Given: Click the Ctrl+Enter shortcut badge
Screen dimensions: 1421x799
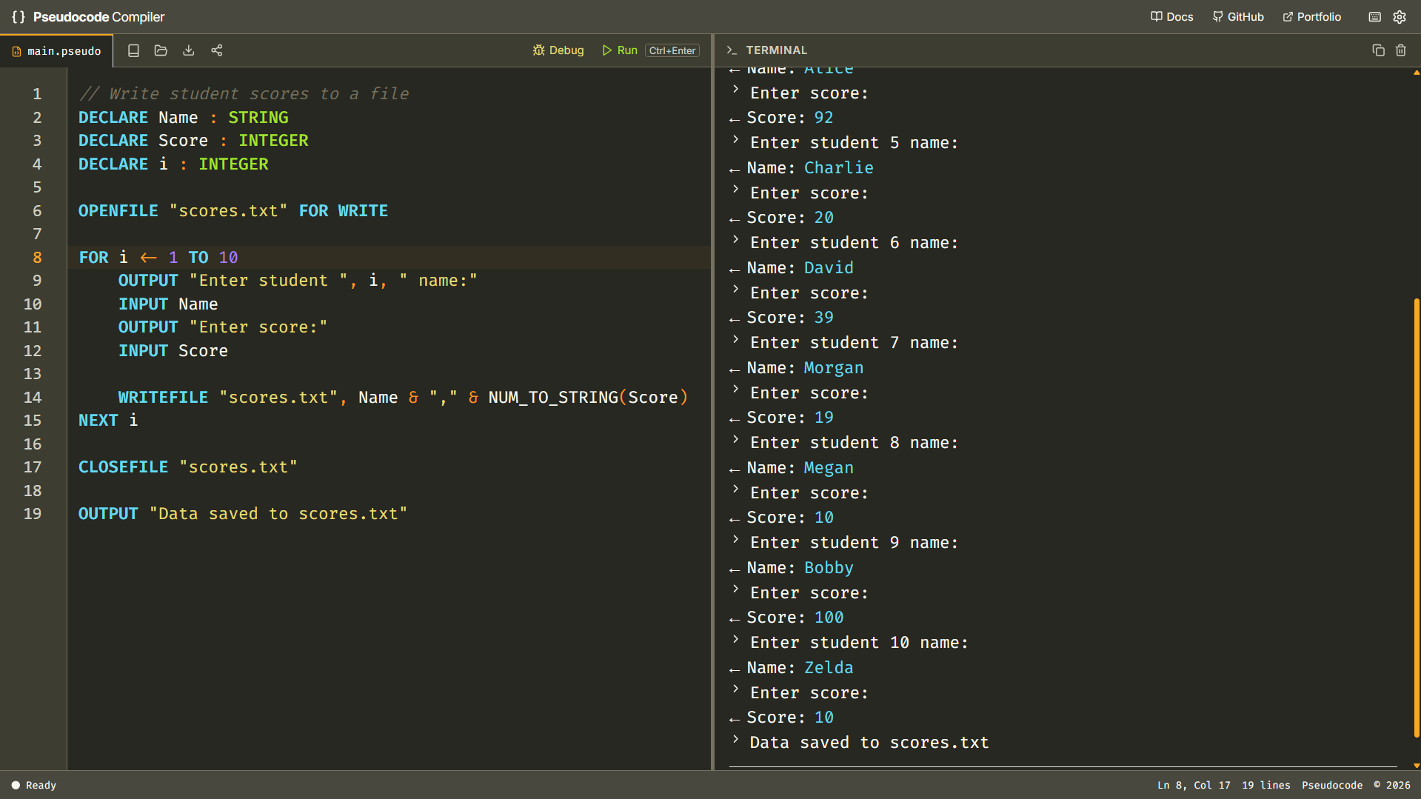Looking at the screenshot, I should [672, 50].
